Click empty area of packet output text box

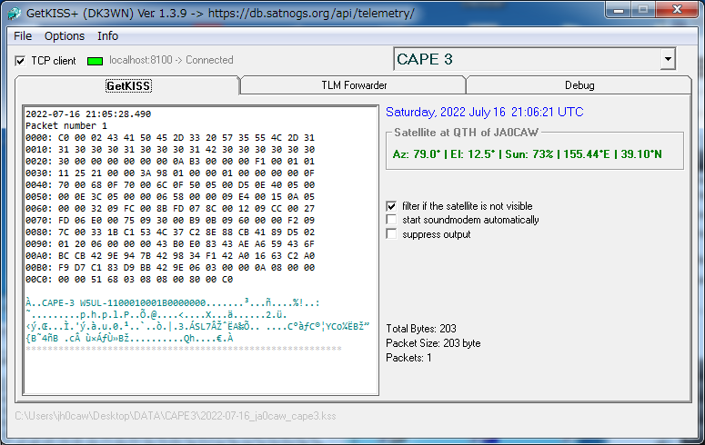tap(201, 372)
